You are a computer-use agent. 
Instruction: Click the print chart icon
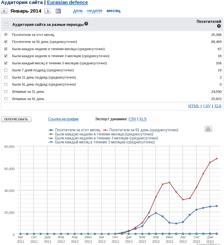[208, 129]
